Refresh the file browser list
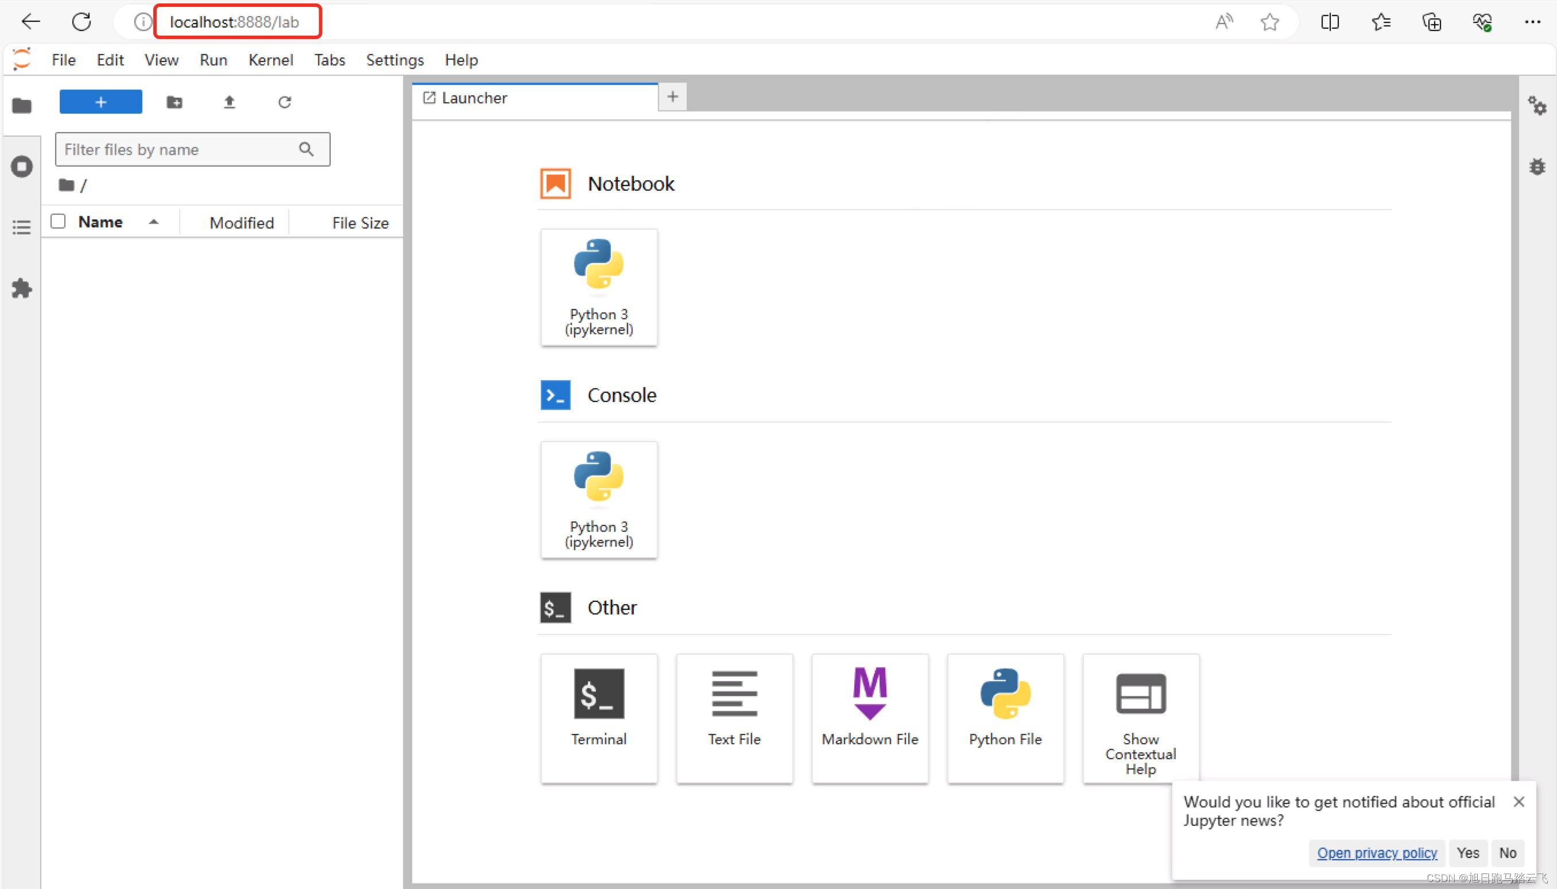The image size is (1557, 889). [284, 102]
